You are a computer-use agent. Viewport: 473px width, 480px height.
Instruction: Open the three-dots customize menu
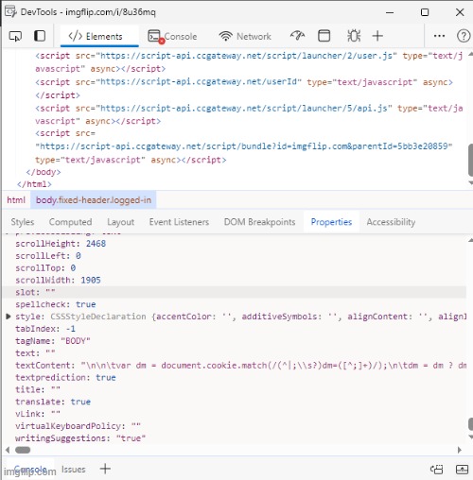[x=439, y=36]
